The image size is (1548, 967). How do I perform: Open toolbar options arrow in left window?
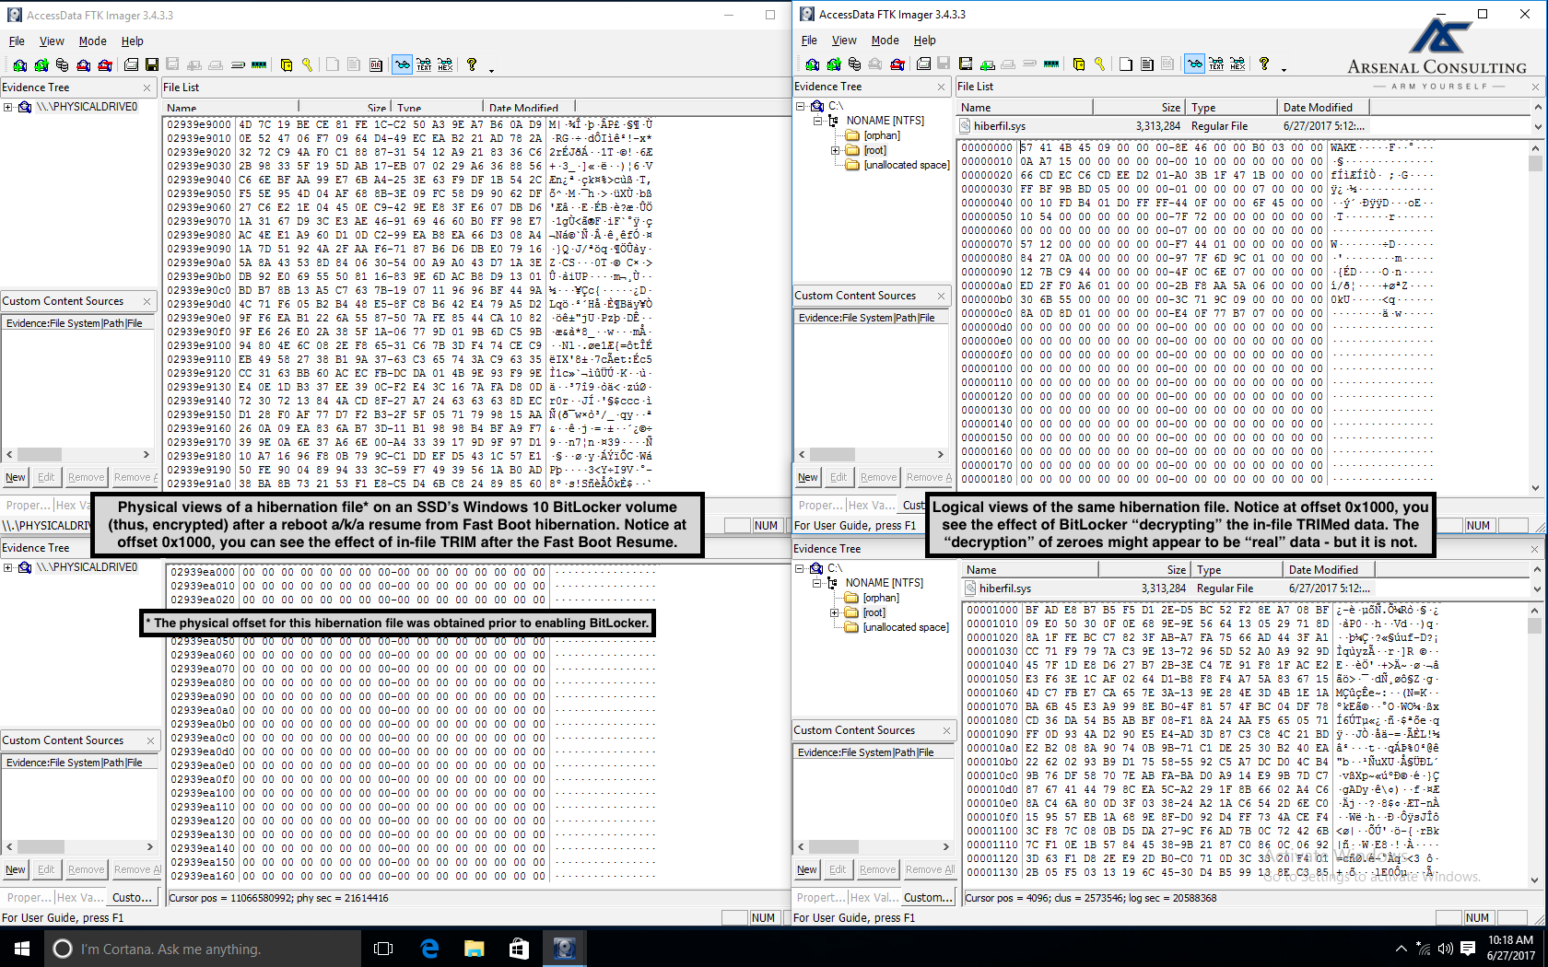coord(491,70)
